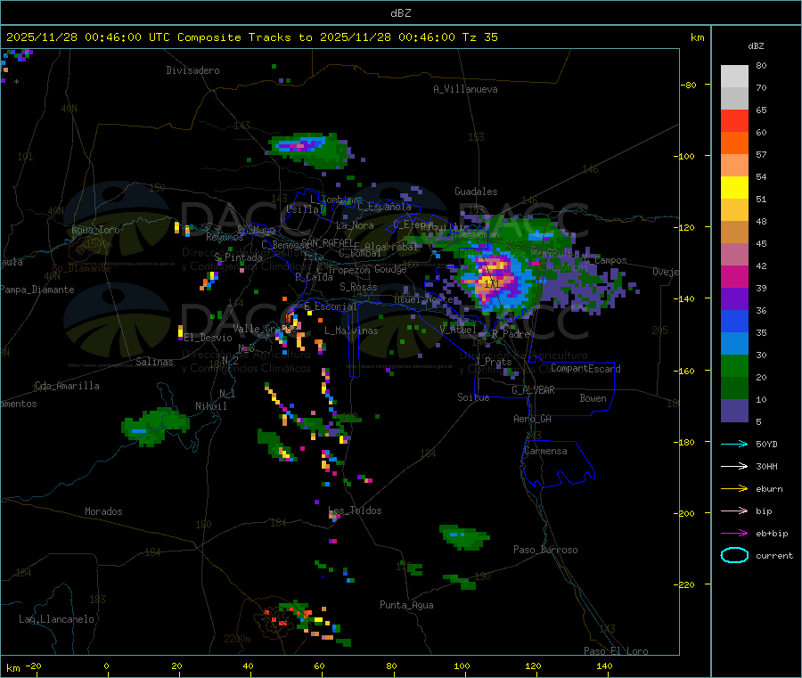Click the 'G_ALVEAR' map label

(533, 390)
